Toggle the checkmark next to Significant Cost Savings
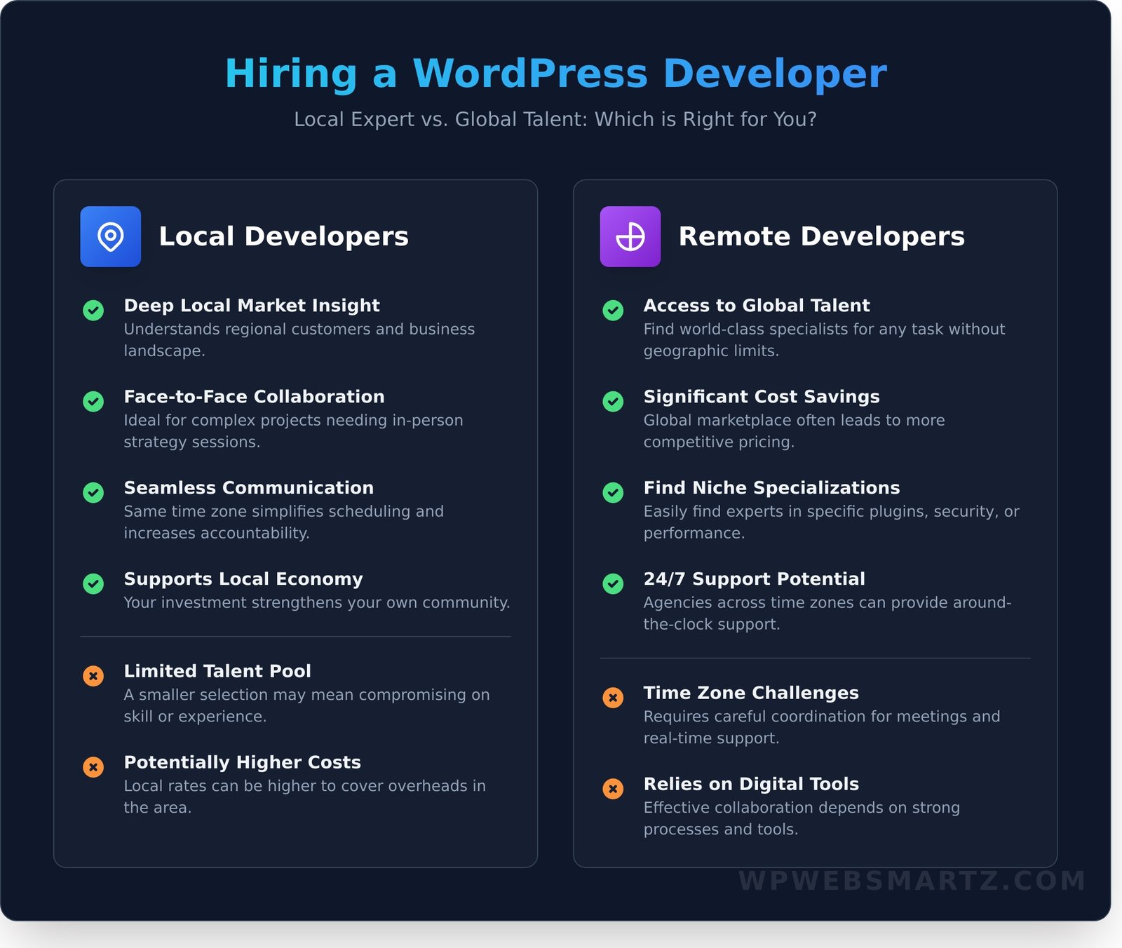This screenshot has height=948, width=1122. point(613,402)
